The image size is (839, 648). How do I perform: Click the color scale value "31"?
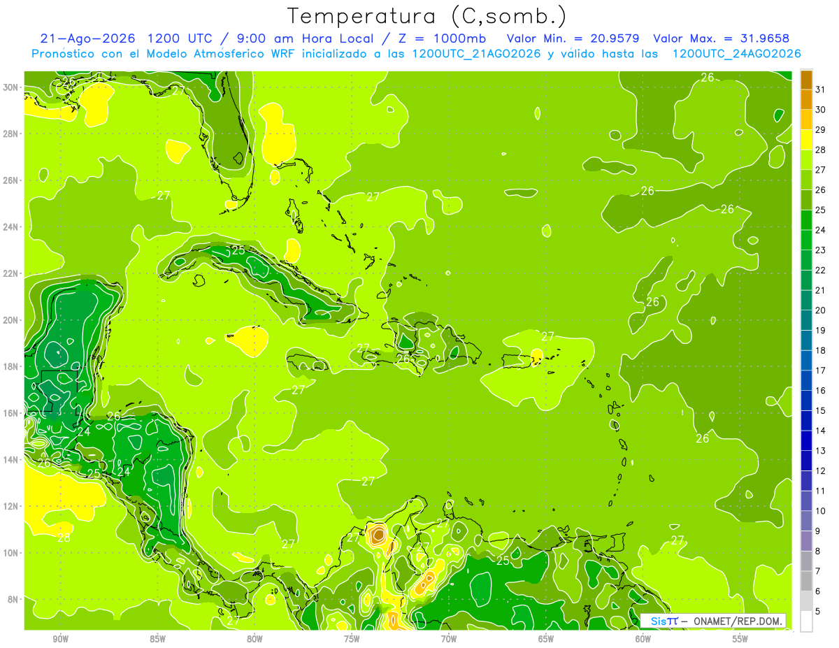tap(821, 89)
